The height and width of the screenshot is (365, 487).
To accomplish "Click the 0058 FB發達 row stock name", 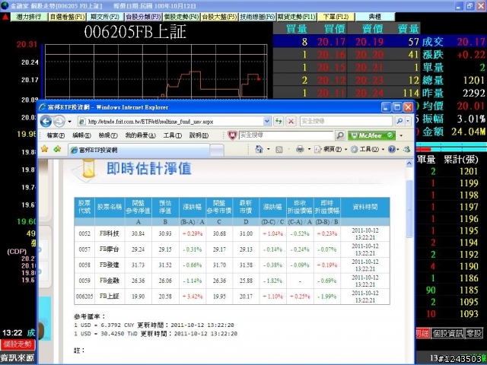I will pos(110,265).
